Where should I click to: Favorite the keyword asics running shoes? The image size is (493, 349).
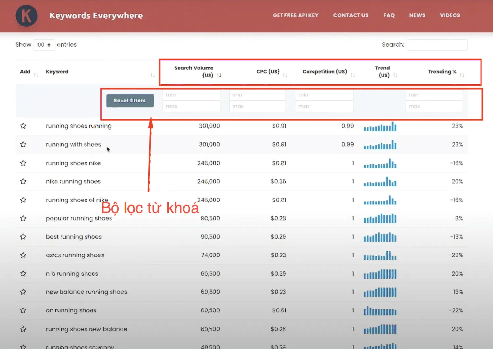[x=23, y=255]
